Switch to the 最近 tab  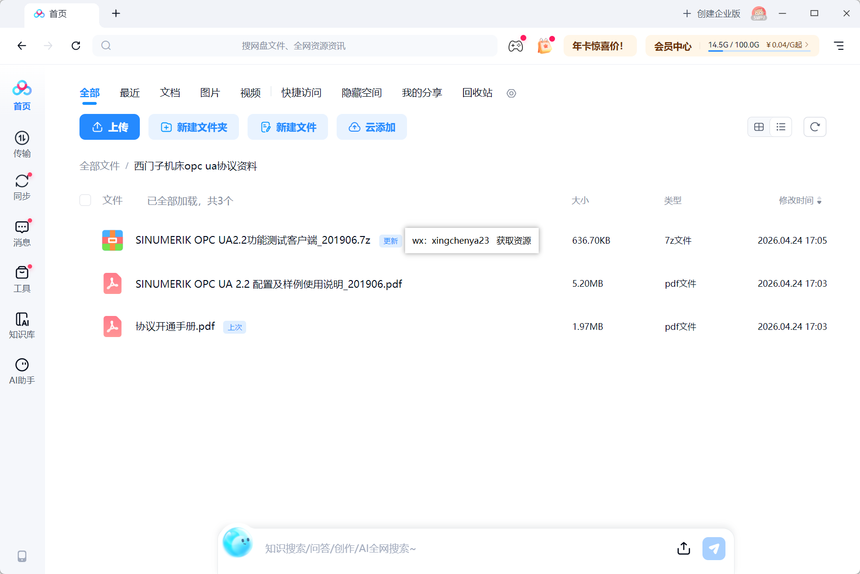click(130, 93)
